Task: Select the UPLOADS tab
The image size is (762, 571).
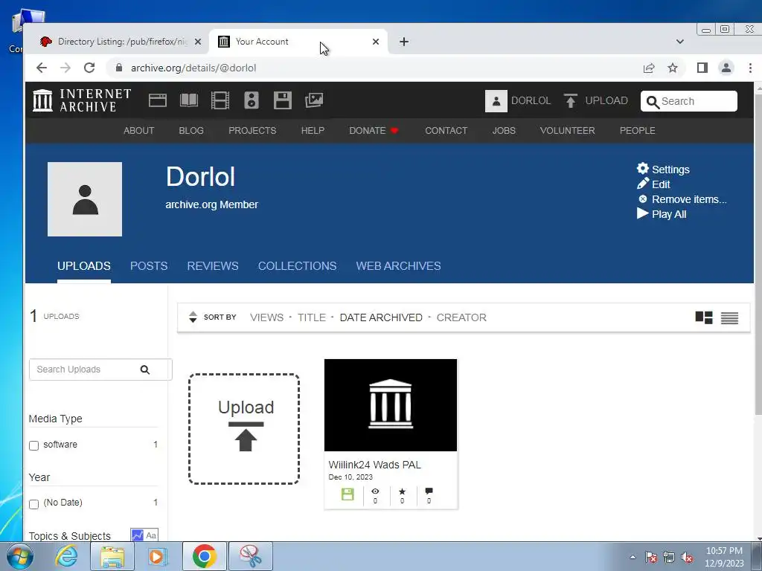Action: coord(84,266)
